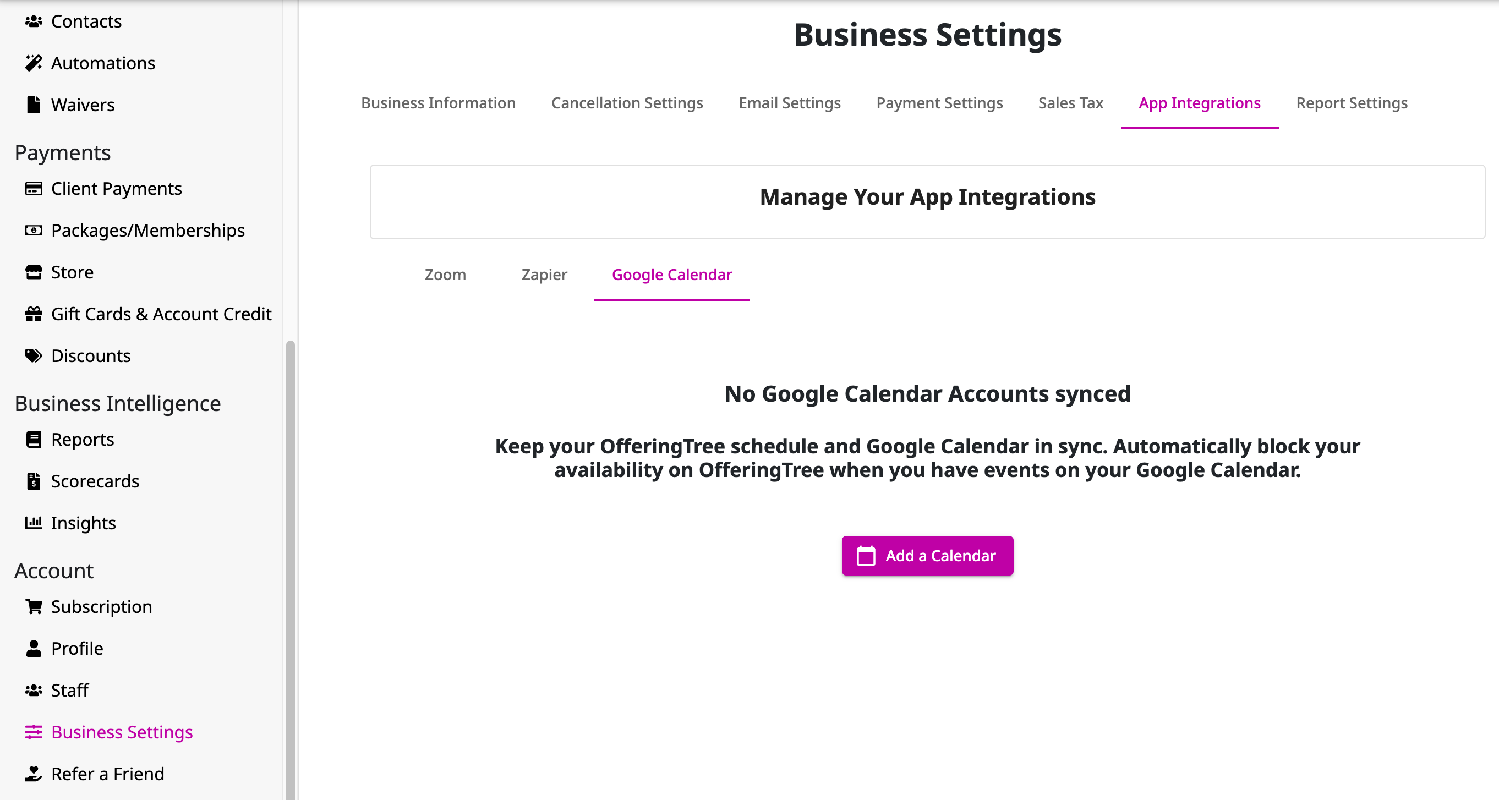Screen dimensions: 1499x800
Task: Switch to the Email Settings tab
Action: (790, 103)
